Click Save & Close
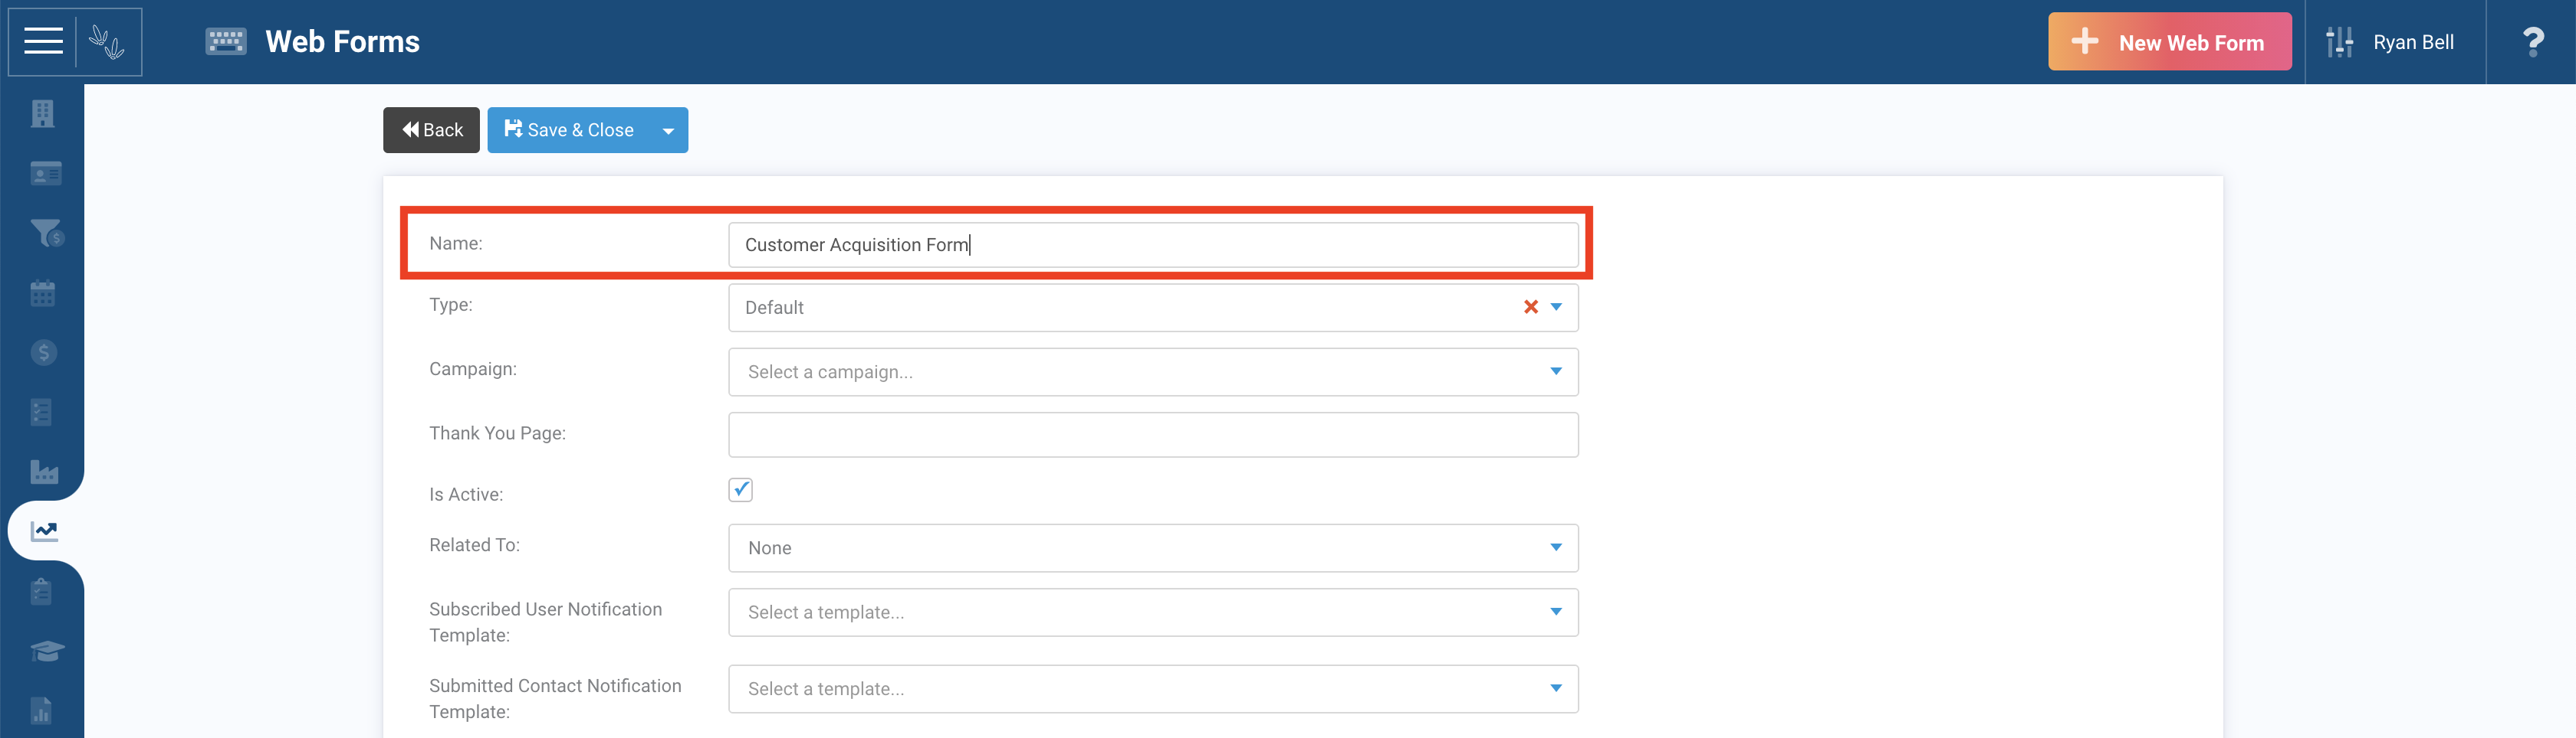Image resolution: width=2576 pixels, height=738 pixels. coord(568,131)
